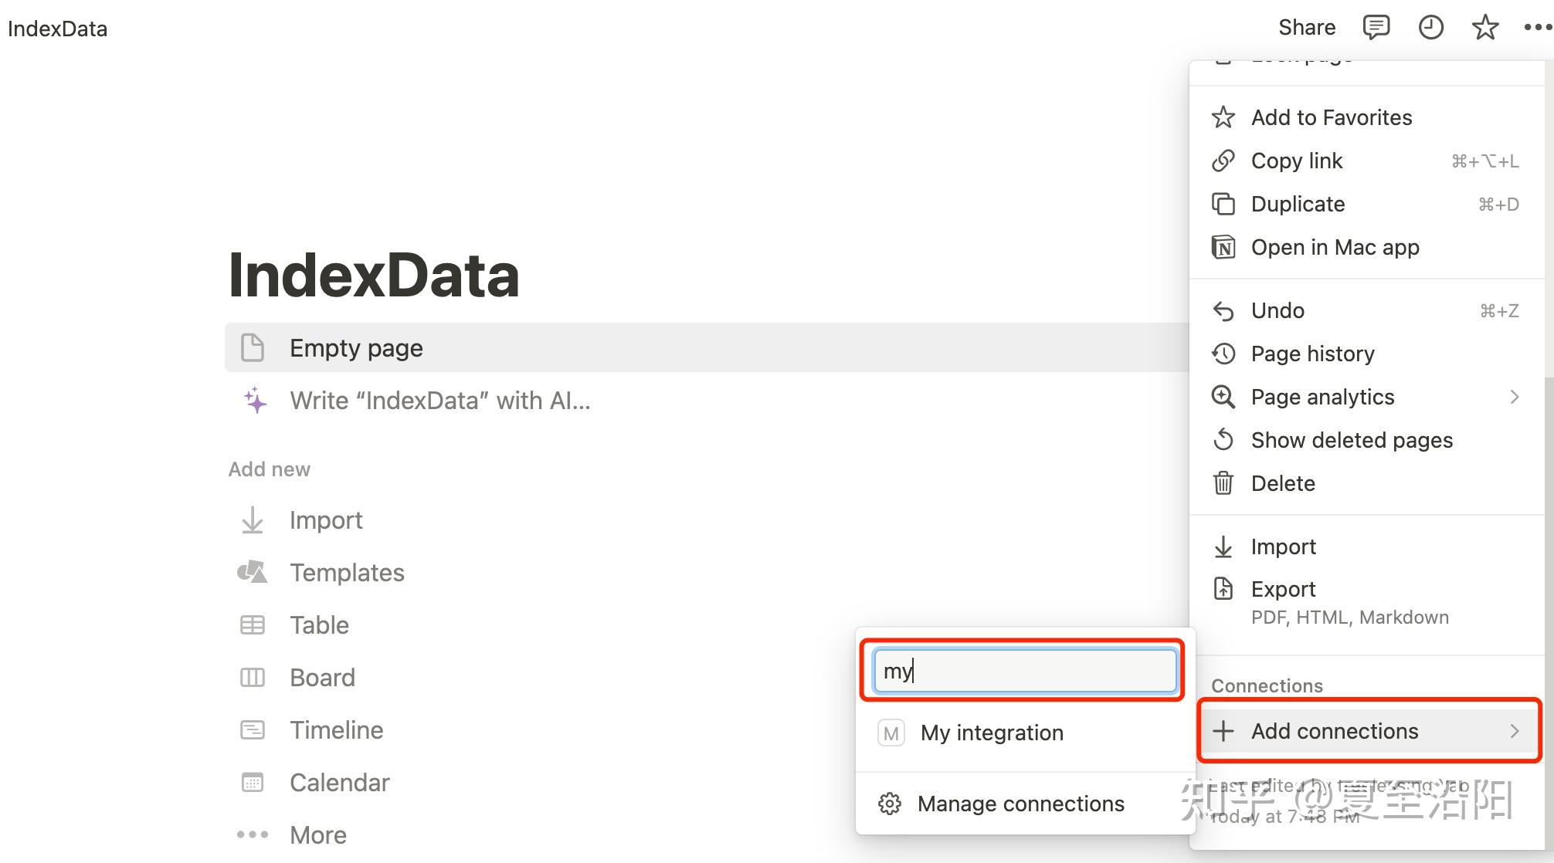Open the comments speech bubble icon

tap(1376, 28)
